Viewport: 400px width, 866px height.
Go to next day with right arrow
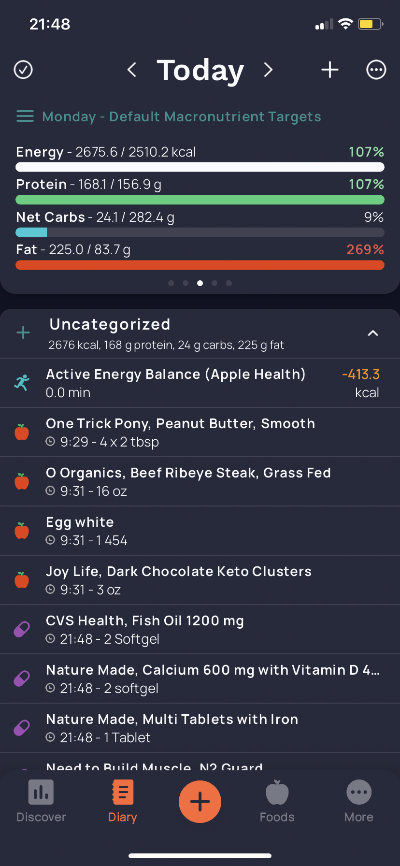click(x=268, y=70)
